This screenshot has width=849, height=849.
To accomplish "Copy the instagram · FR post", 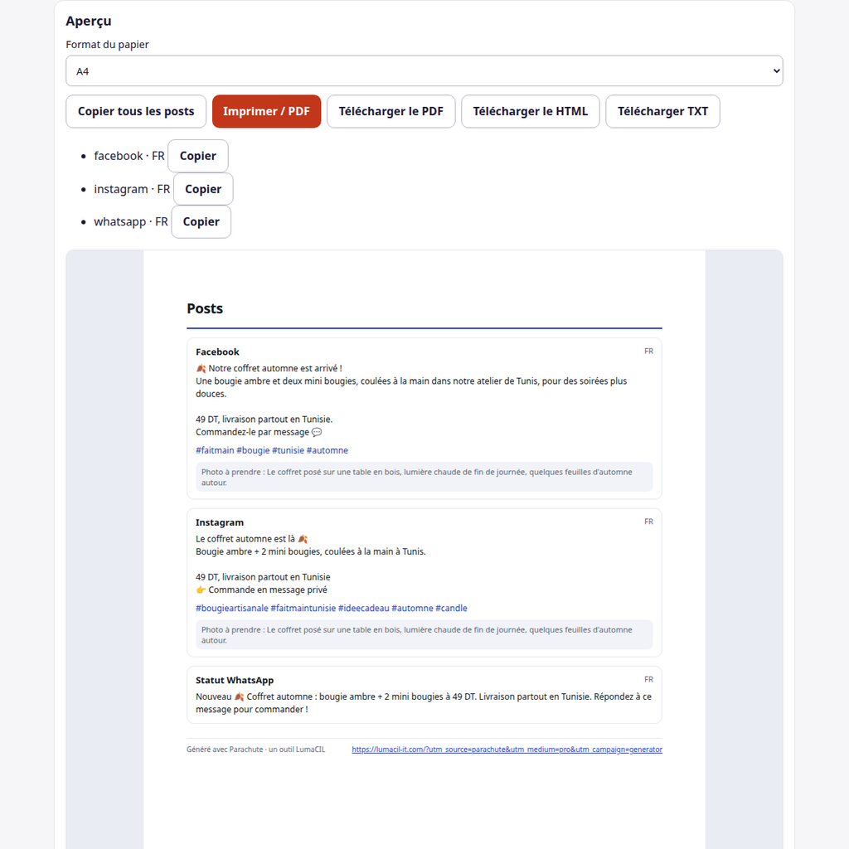I will tap(203, 189).
